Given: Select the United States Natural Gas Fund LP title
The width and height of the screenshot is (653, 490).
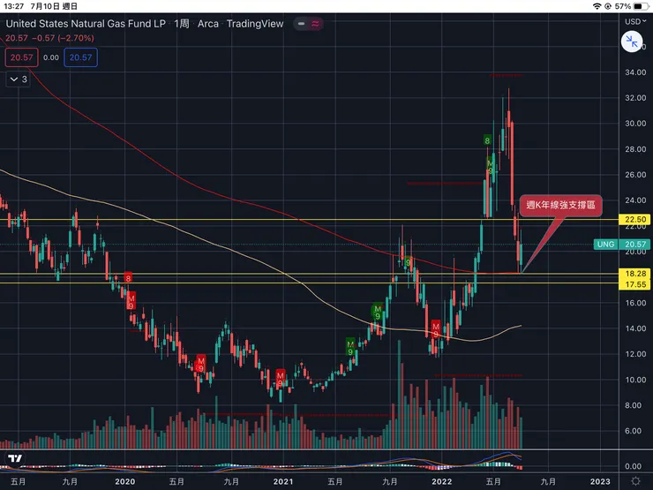Looking at the screenshot, I should [86, 24].
